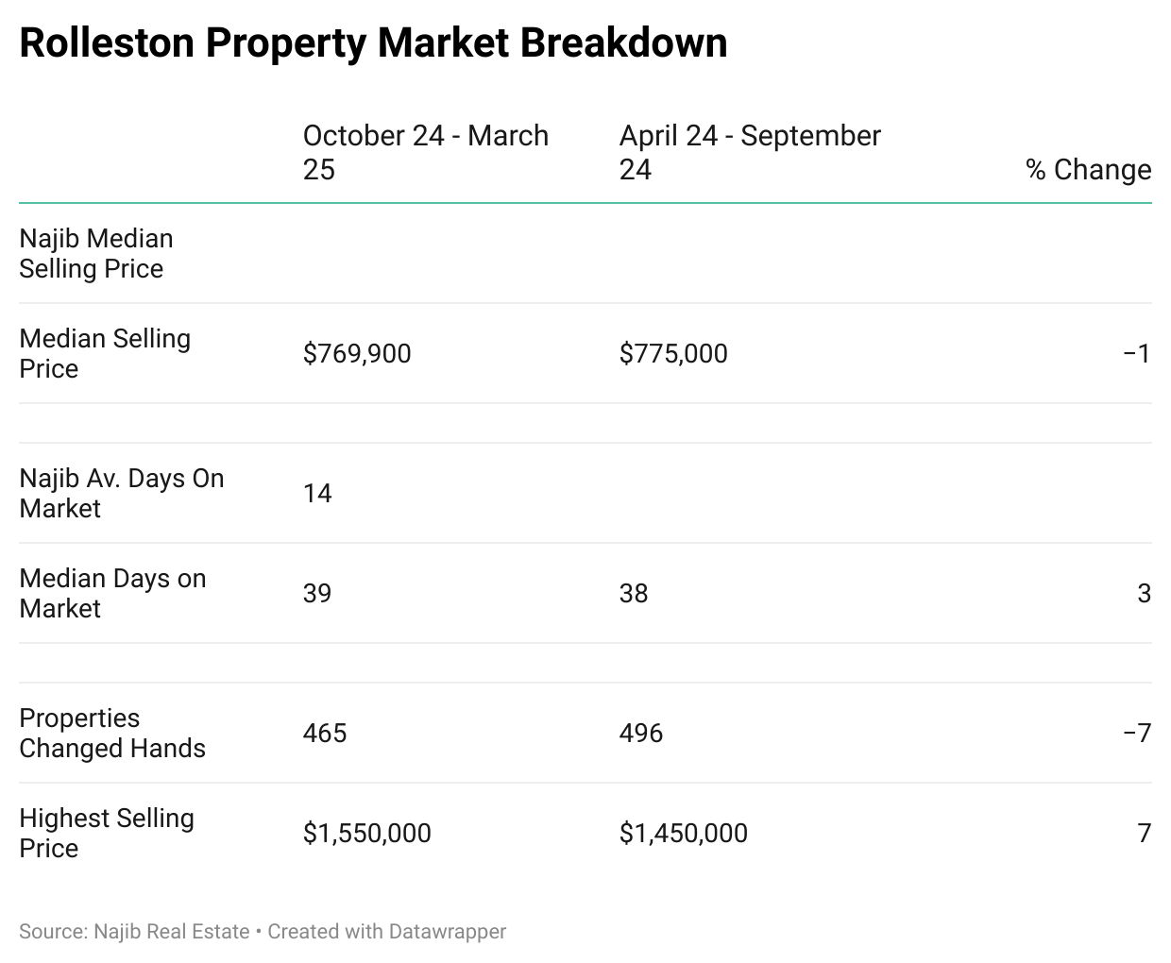Select the "April 24 - September 24" column header
1171x963 pixels.
pyautogui.click(x=749, y=152)
